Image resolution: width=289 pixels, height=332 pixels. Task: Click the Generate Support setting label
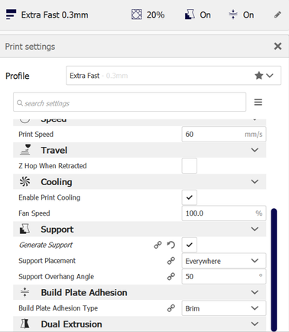(46, 245)
